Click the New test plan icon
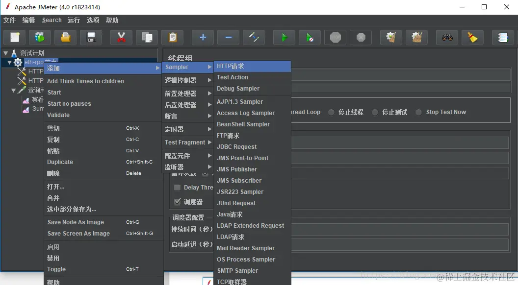Image resolution: width=518 pixels, height=285 pixels. [x=15, y=37]
